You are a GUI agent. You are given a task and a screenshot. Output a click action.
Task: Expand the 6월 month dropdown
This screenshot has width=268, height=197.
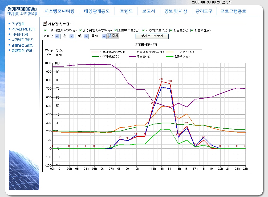[71, 36]
